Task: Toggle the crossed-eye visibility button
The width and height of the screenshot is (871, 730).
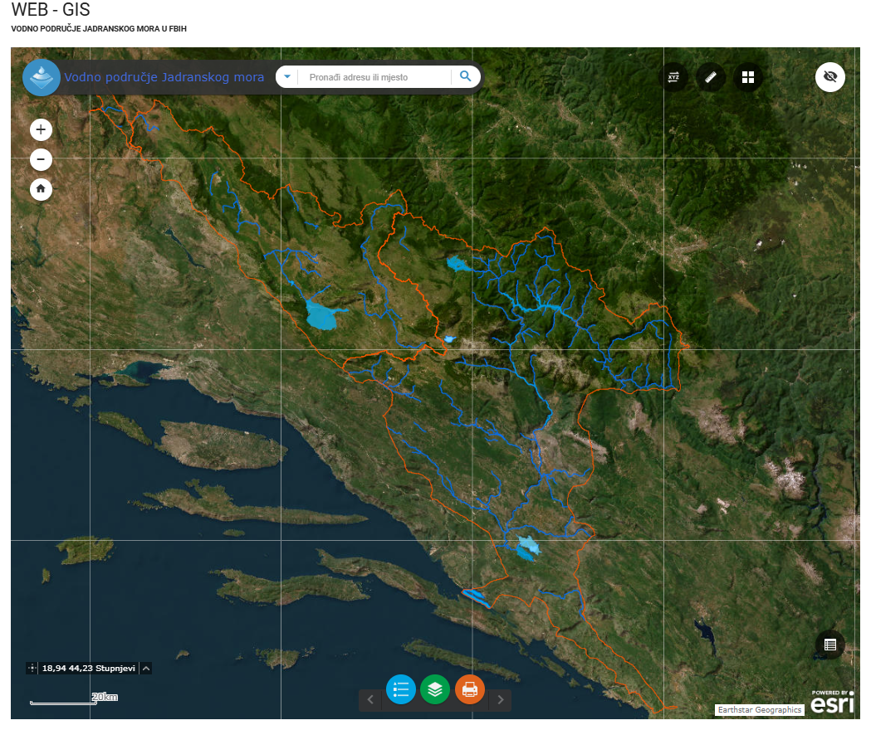Action: coord(829,76)
